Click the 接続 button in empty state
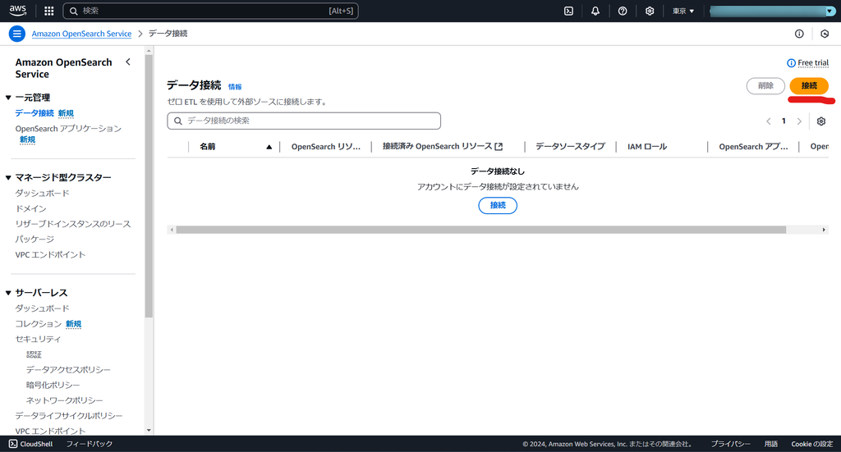This screenshot has width=841, height=452. (498, 205)
